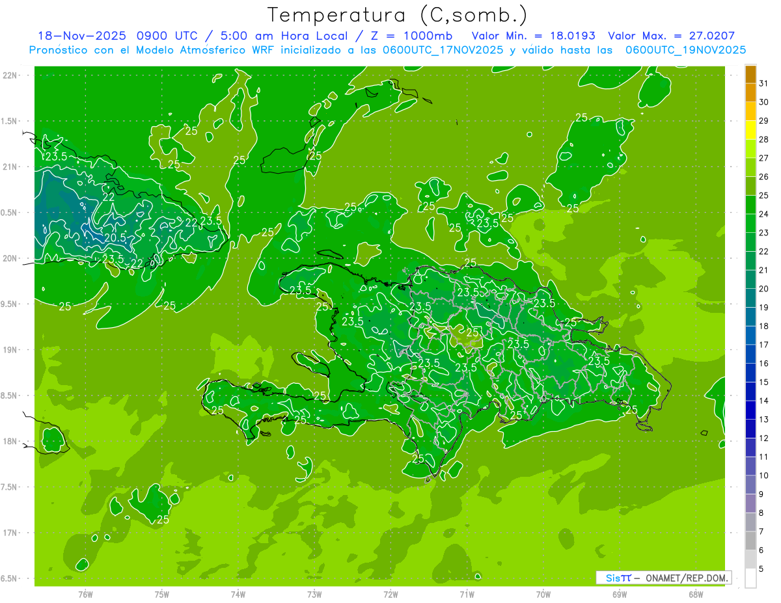
Task: Click the color scale label "18"
Action: click(x=764, y=326)
